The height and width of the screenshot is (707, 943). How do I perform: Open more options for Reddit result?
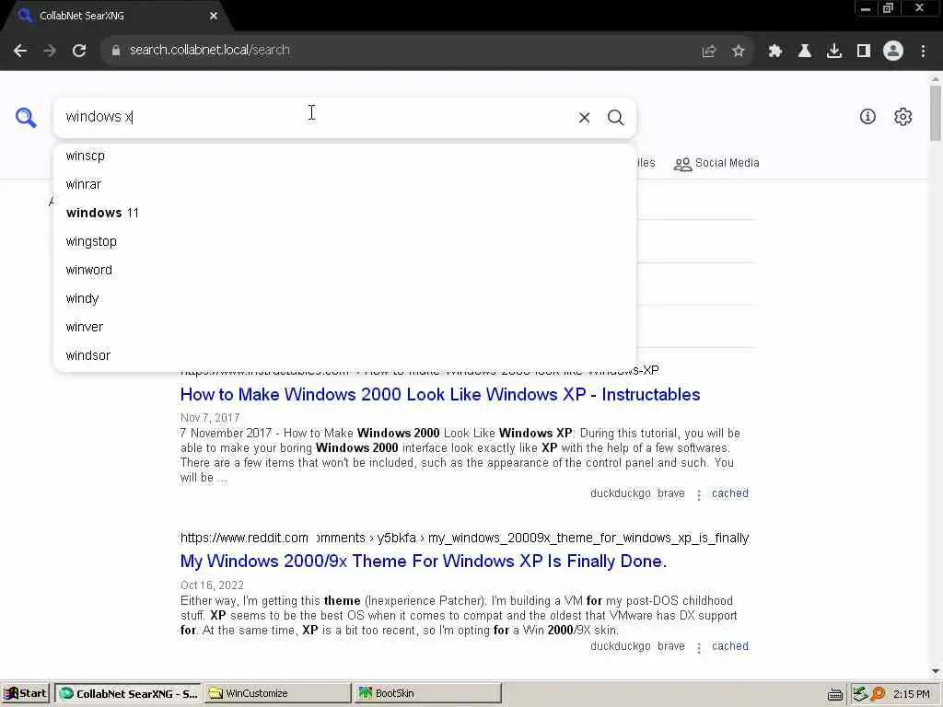[x=699, y=647]
